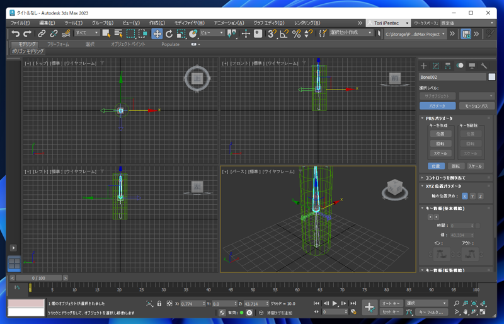This screenshot has width=504, height=324.
Task: Open the reference coordinate 'ビュー' dropdown
Action: (x=212, y=33)
